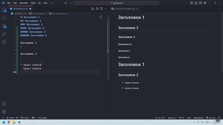Change language mode via Markdown
223x125 pixels.
point(198,118)
